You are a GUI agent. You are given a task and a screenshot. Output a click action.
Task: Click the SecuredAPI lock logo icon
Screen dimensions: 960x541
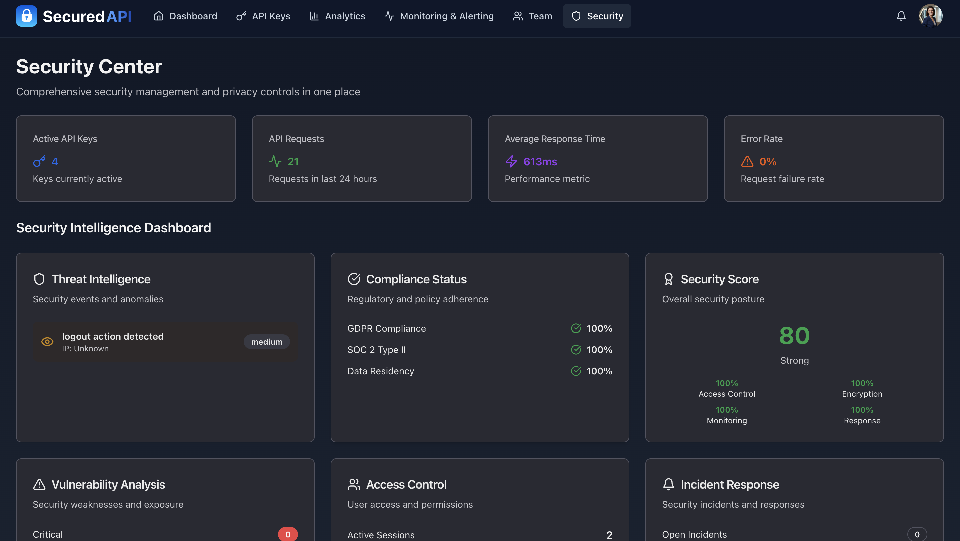[x=26, y=16]
